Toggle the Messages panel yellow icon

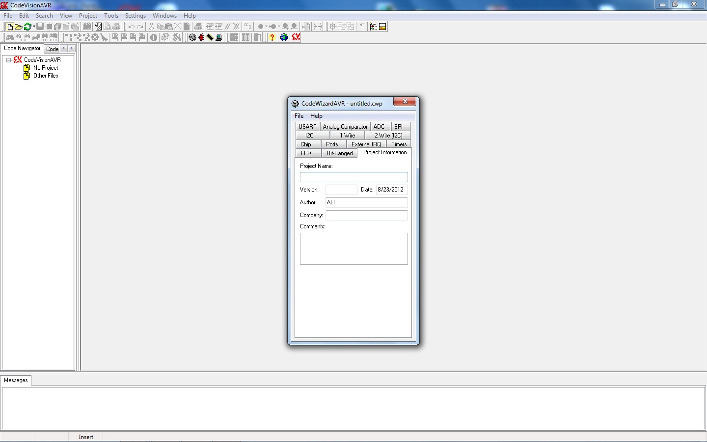(382, 27)
